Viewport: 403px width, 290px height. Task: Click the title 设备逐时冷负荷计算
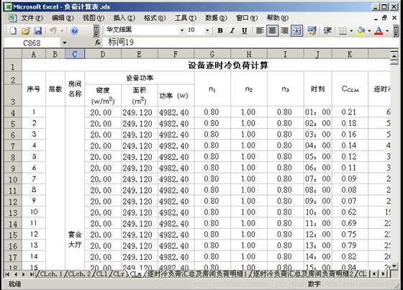[228, 65]
